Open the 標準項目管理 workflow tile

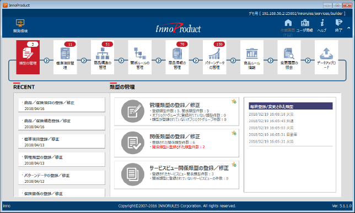tap(65, 57)
